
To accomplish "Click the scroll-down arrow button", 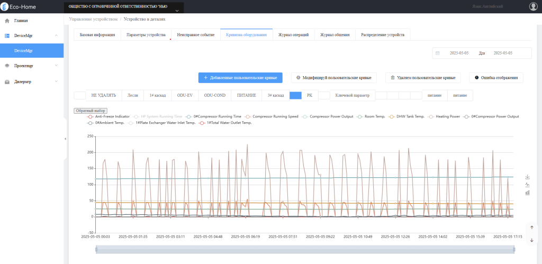I will [531, 240].
